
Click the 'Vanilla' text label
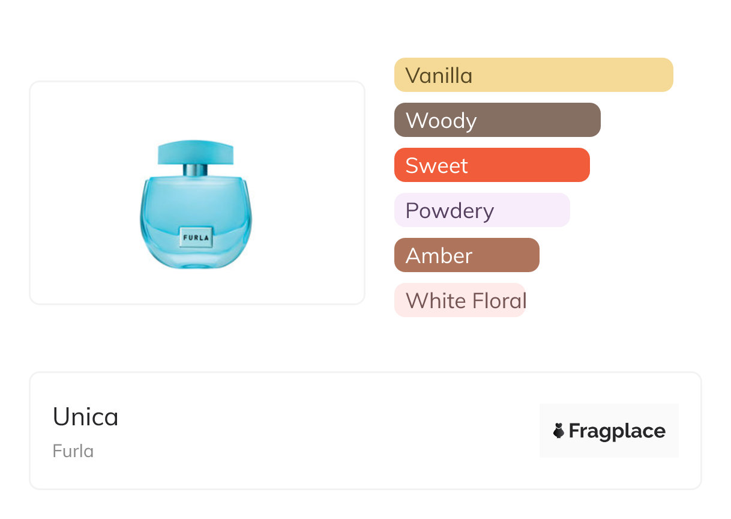click(x=439, y=76)
